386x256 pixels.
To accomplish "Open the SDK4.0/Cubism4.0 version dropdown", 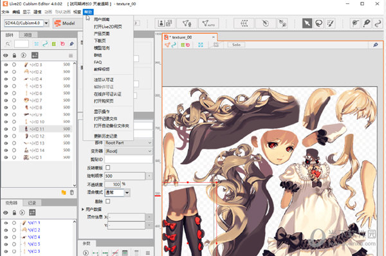I will pyautogui.click(x=46, y=23).
